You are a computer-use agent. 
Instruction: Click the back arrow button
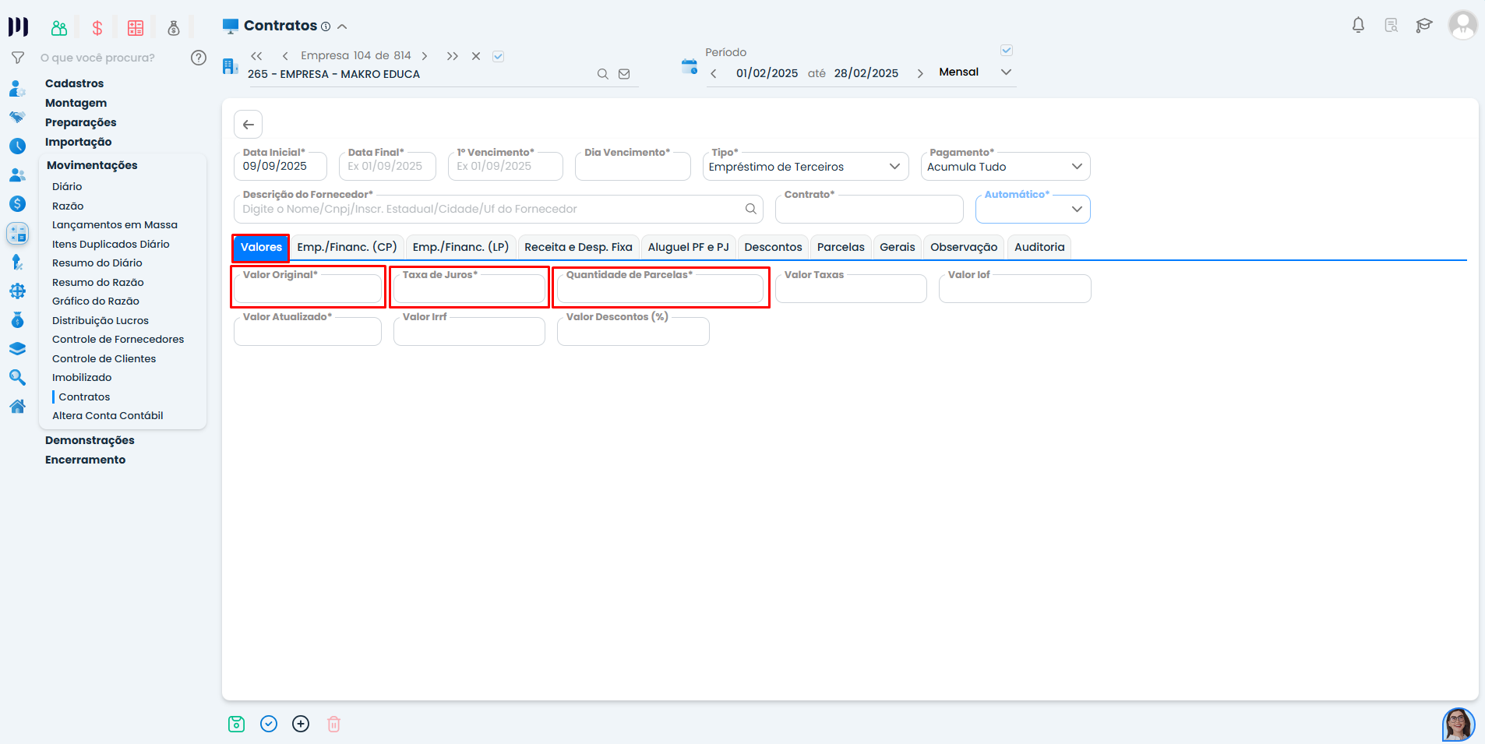pos(248,125)
